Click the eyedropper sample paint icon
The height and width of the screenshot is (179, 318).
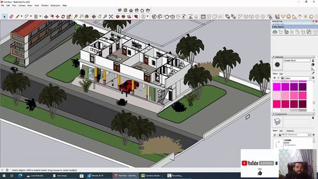pos(313,73)
